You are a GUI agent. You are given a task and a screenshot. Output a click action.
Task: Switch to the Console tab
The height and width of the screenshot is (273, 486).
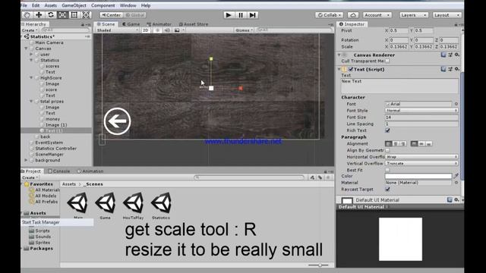click(x=59, y=171)
